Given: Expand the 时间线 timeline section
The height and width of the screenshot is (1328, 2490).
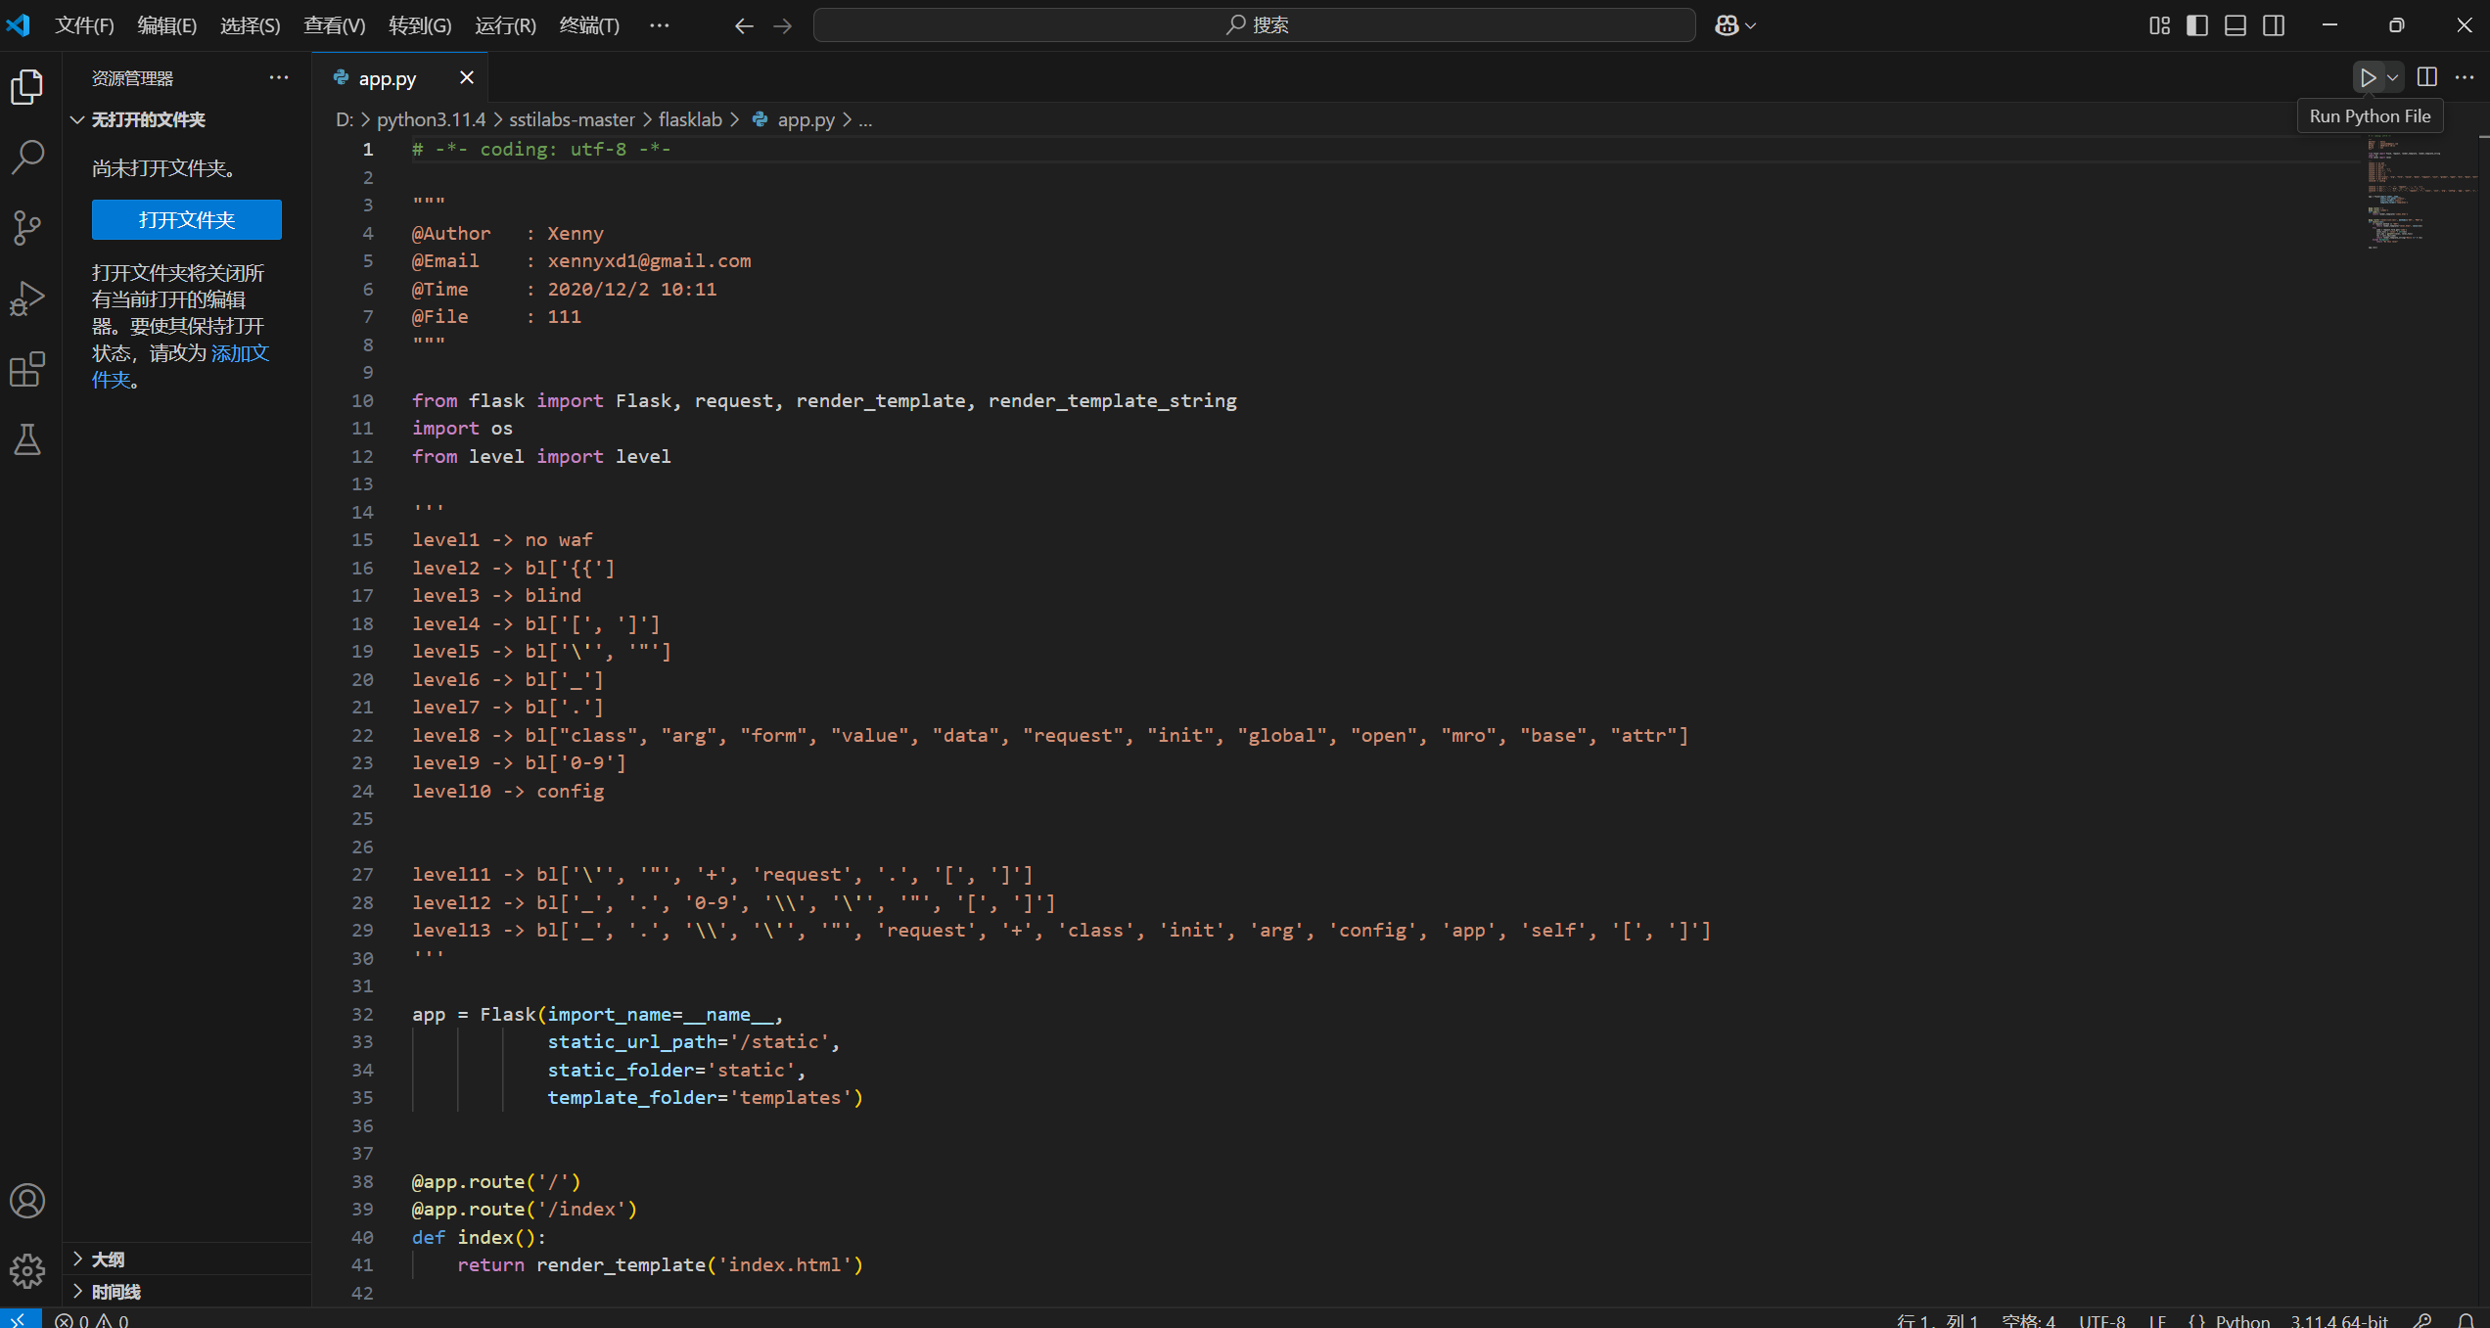Looking at the screenshot, I should [x=115, y=1291].
